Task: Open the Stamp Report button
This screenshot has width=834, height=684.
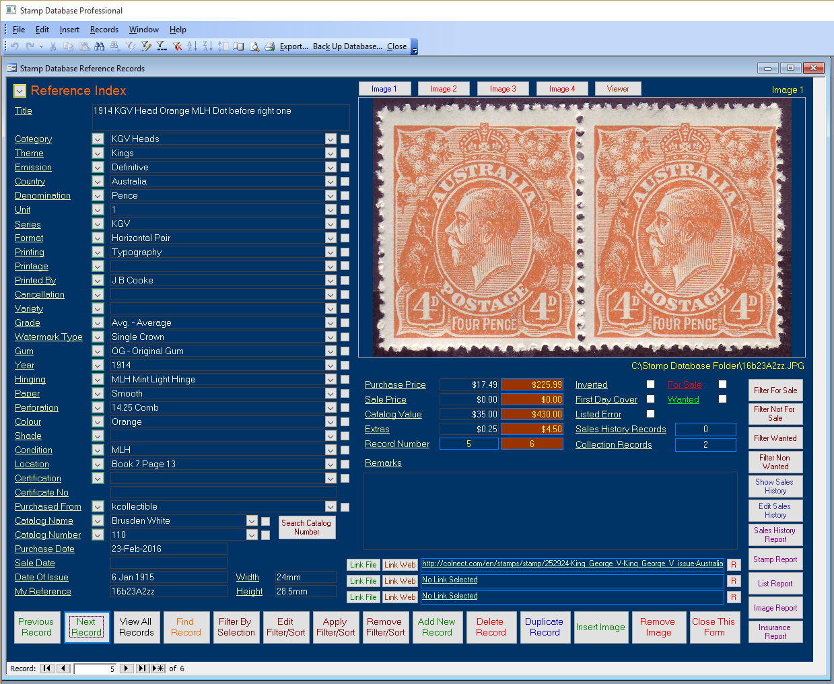Action: [775, 559]
